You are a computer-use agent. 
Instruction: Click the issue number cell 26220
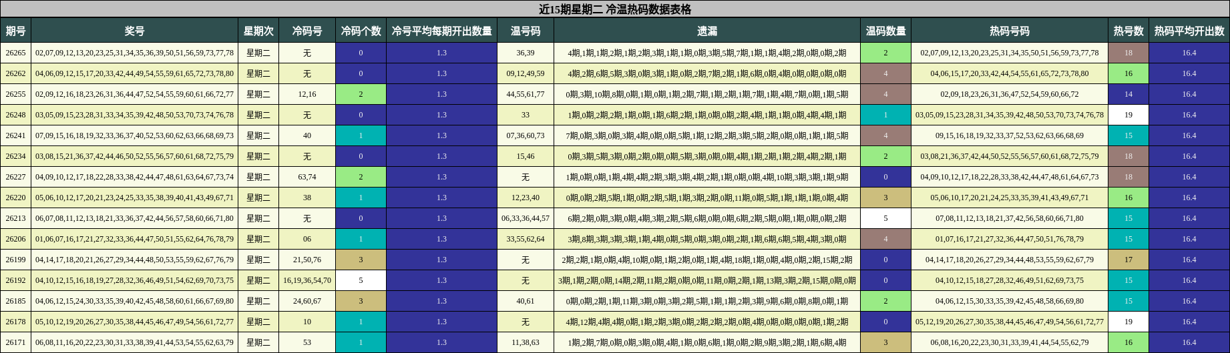click(x=15, y=198)
